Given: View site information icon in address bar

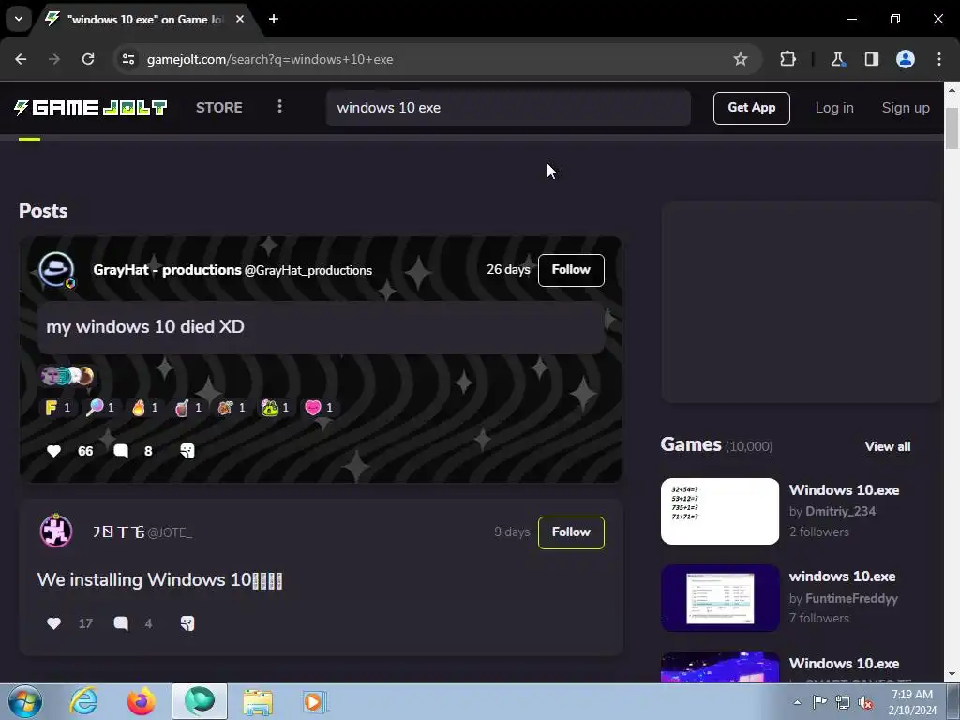Looking at the screenshot, I should (x=128, y=59).
